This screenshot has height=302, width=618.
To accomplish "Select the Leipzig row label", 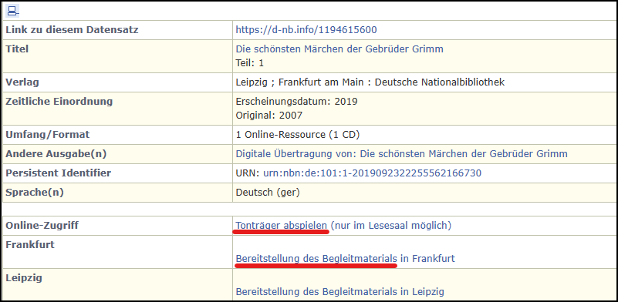I will tap(24, 278).
